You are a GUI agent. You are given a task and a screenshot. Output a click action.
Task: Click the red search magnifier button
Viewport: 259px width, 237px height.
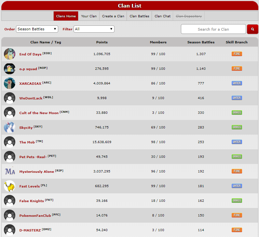(x=252, y=29)
